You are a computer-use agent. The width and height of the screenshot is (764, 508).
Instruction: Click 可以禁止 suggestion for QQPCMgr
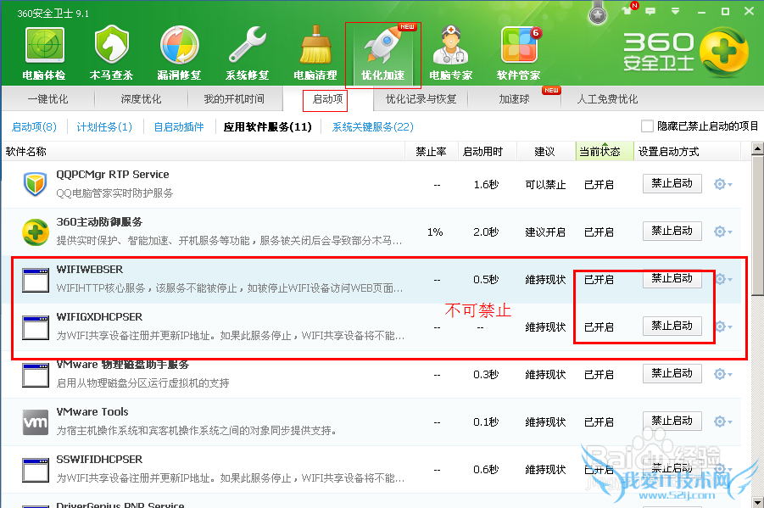(x=545, y=185)
